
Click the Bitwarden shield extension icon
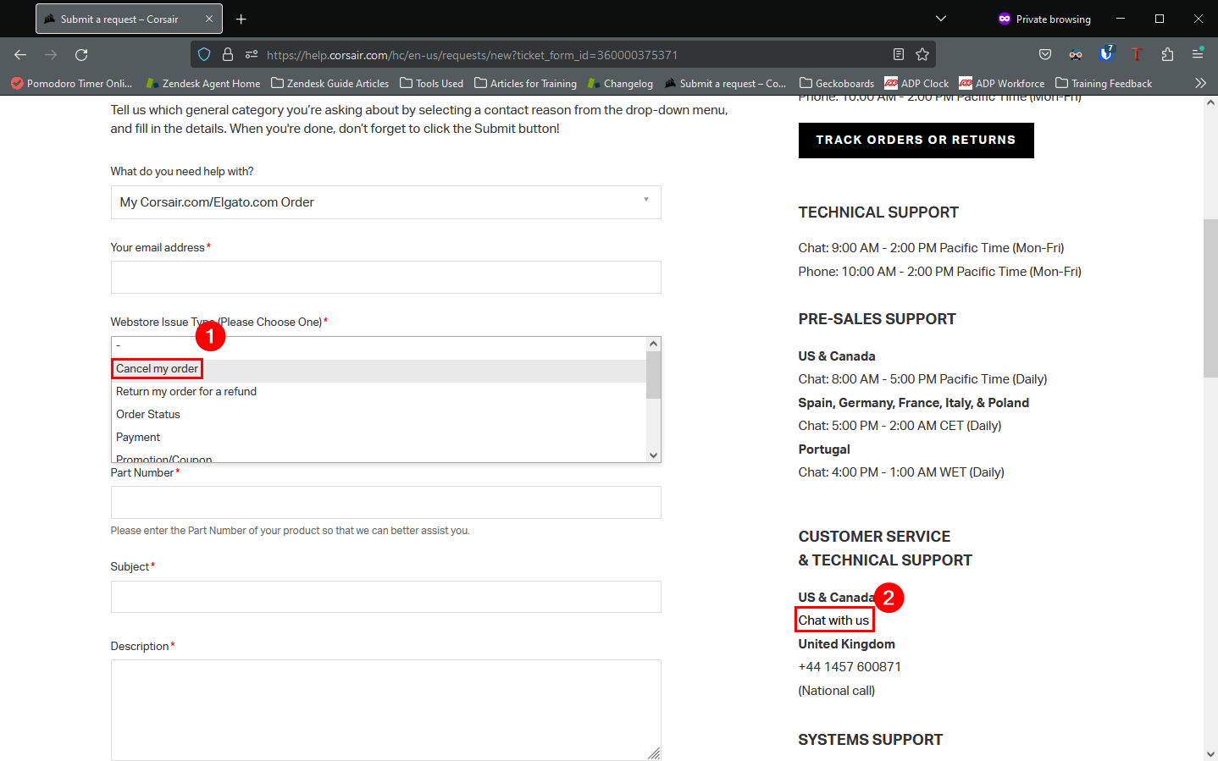[1106, 54]
